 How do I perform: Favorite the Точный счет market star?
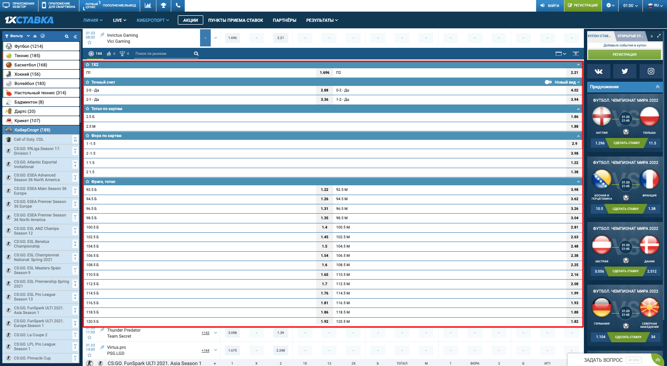tap(87, 82)
